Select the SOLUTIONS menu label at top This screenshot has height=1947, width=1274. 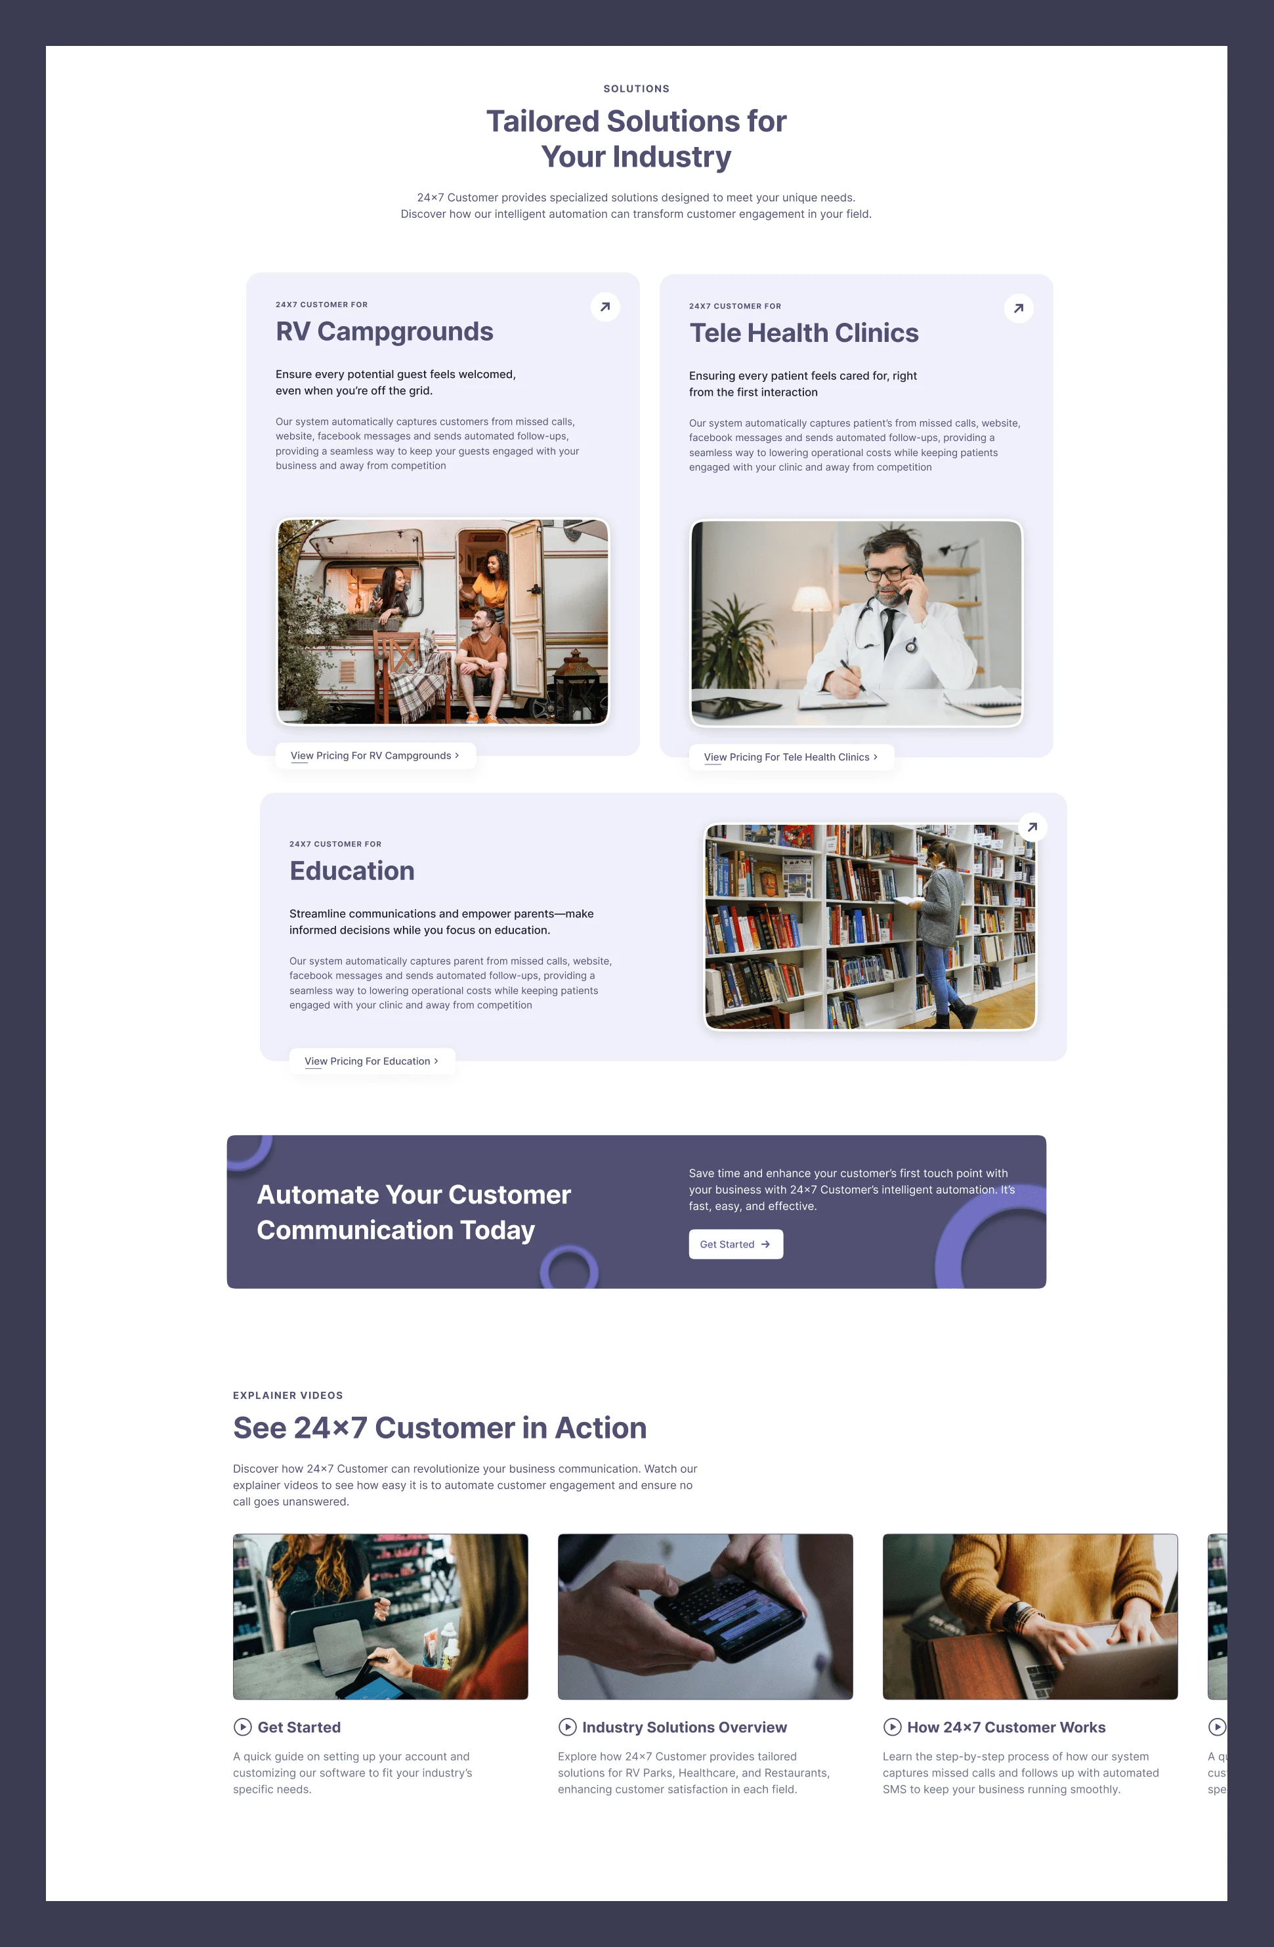point(635,89)
